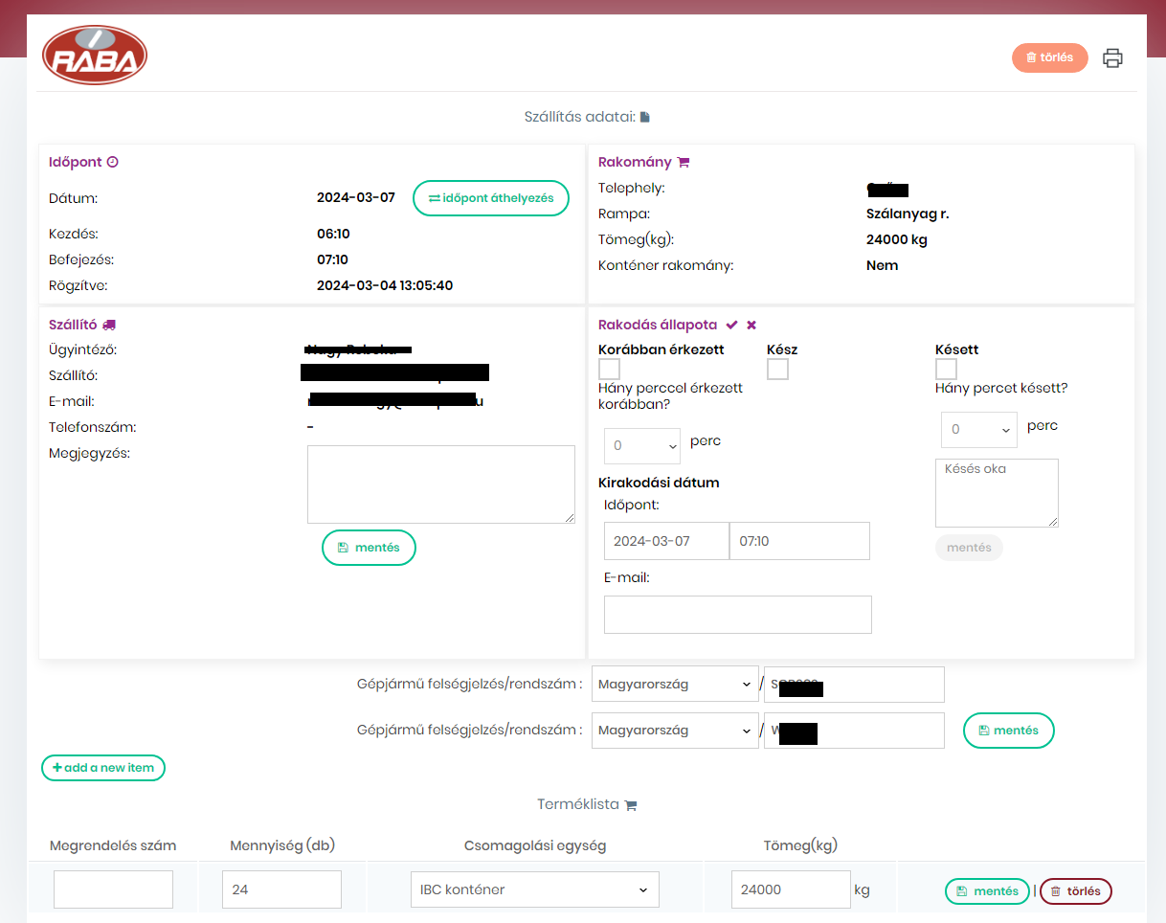This screenshot has height=923, width=1166.
Task: Click the Tömeg field showing 24000
Action: tap(791, 889)
